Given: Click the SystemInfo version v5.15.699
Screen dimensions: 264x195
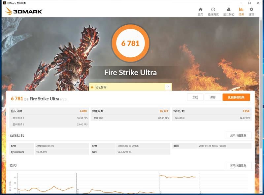Looking at the screenshot, I should [x=42, y=152].
